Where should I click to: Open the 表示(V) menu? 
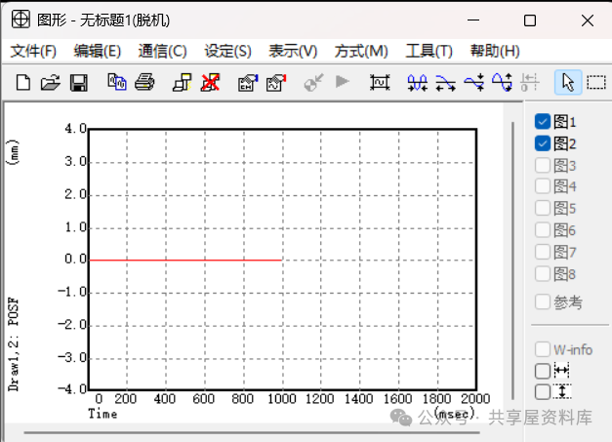point(293,51)
